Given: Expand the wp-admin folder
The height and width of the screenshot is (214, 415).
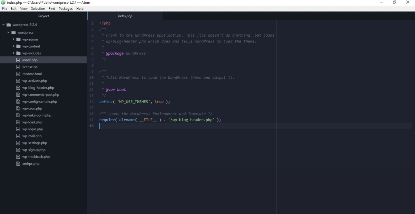Looking at the screenshot, I should tap(13, 39).
